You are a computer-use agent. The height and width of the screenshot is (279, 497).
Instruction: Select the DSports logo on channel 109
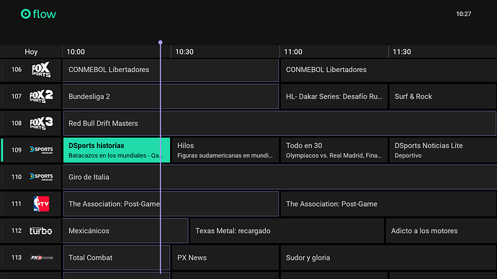point(41,150)
